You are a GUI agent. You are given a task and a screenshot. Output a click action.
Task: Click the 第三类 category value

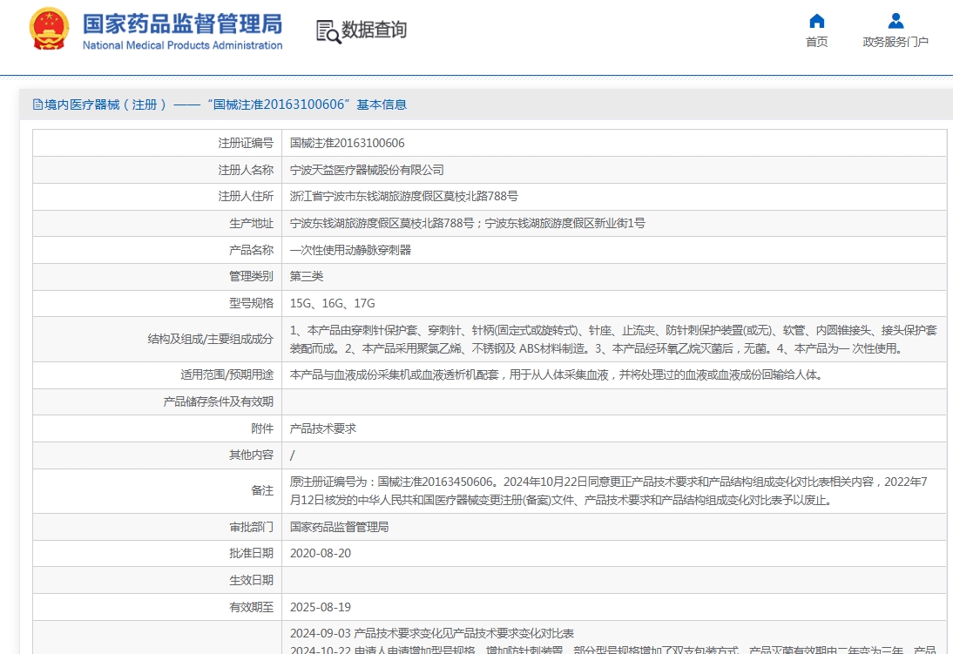tap(307, 277)
